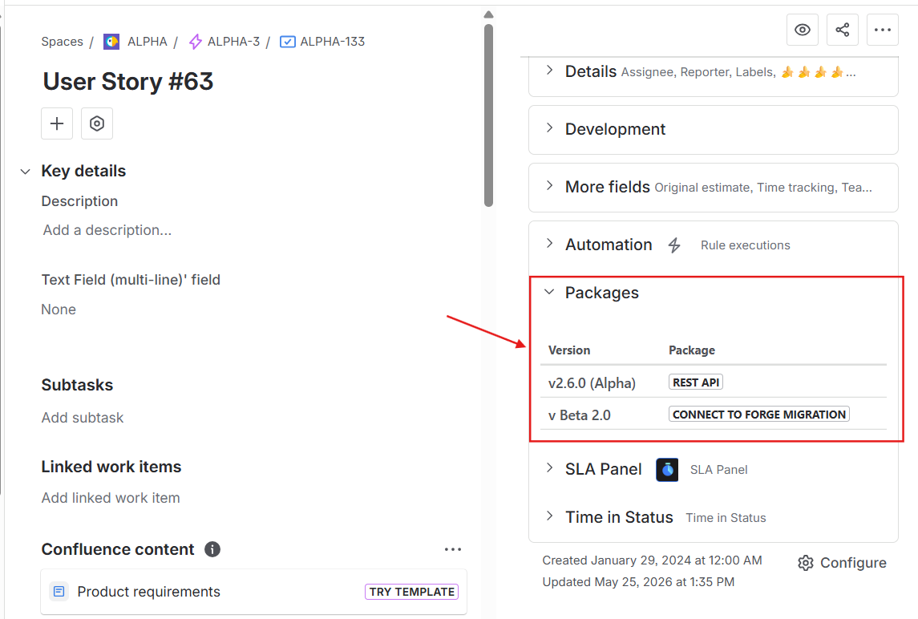
Task: Expand the Development panel
Action: [x=549, y=128]
